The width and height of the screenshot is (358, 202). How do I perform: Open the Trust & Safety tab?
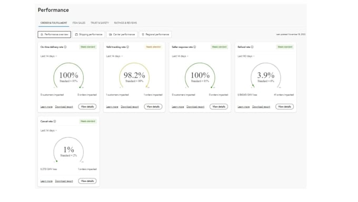(100, 23)
